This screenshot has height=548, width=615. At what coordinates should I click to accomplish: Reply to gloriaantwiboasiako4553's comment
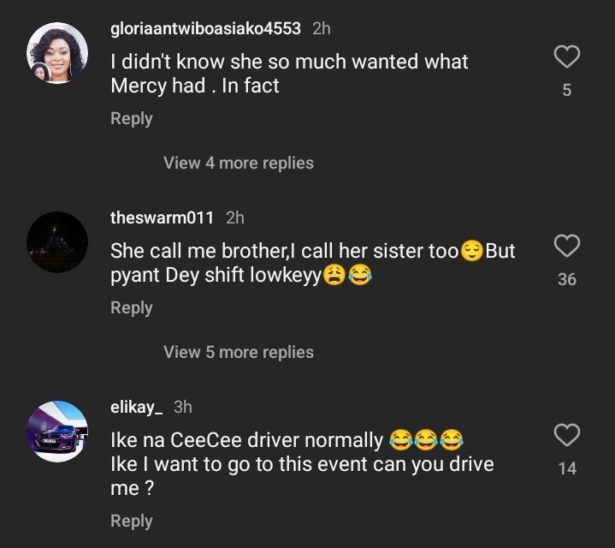(x=131, y=119)
